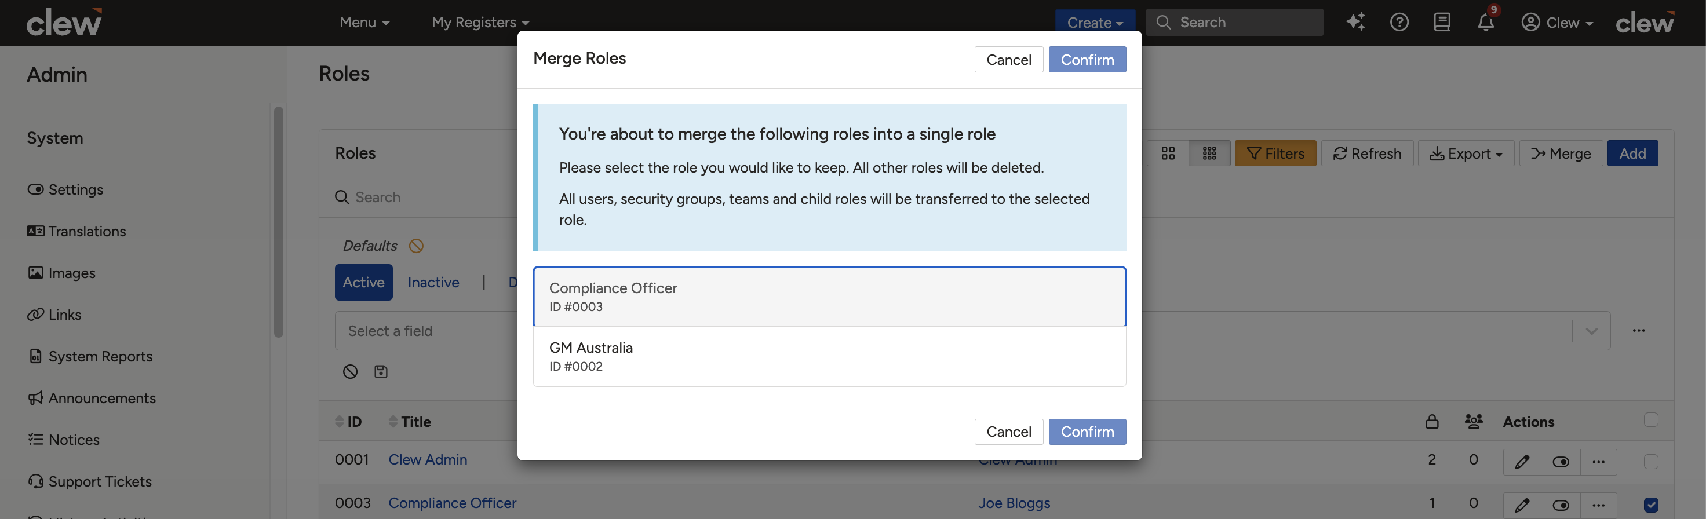This screenshot has width=1706, height=519.
Task: Select Compliance Officer ID #0003 to keep
Action: click(829, 297)
